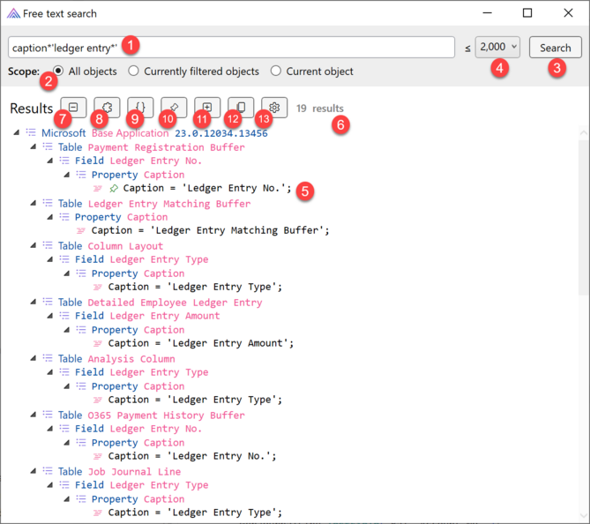Open the results settings gear button
Screen dimensions: 590x524
[x=274, y=108]
